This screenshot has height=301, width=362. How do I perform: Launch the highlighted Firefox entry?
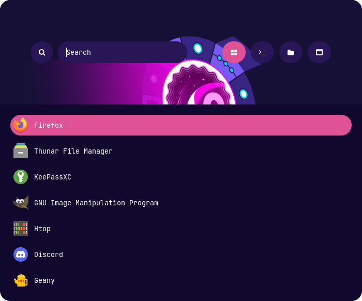click(x=181, y=125)
